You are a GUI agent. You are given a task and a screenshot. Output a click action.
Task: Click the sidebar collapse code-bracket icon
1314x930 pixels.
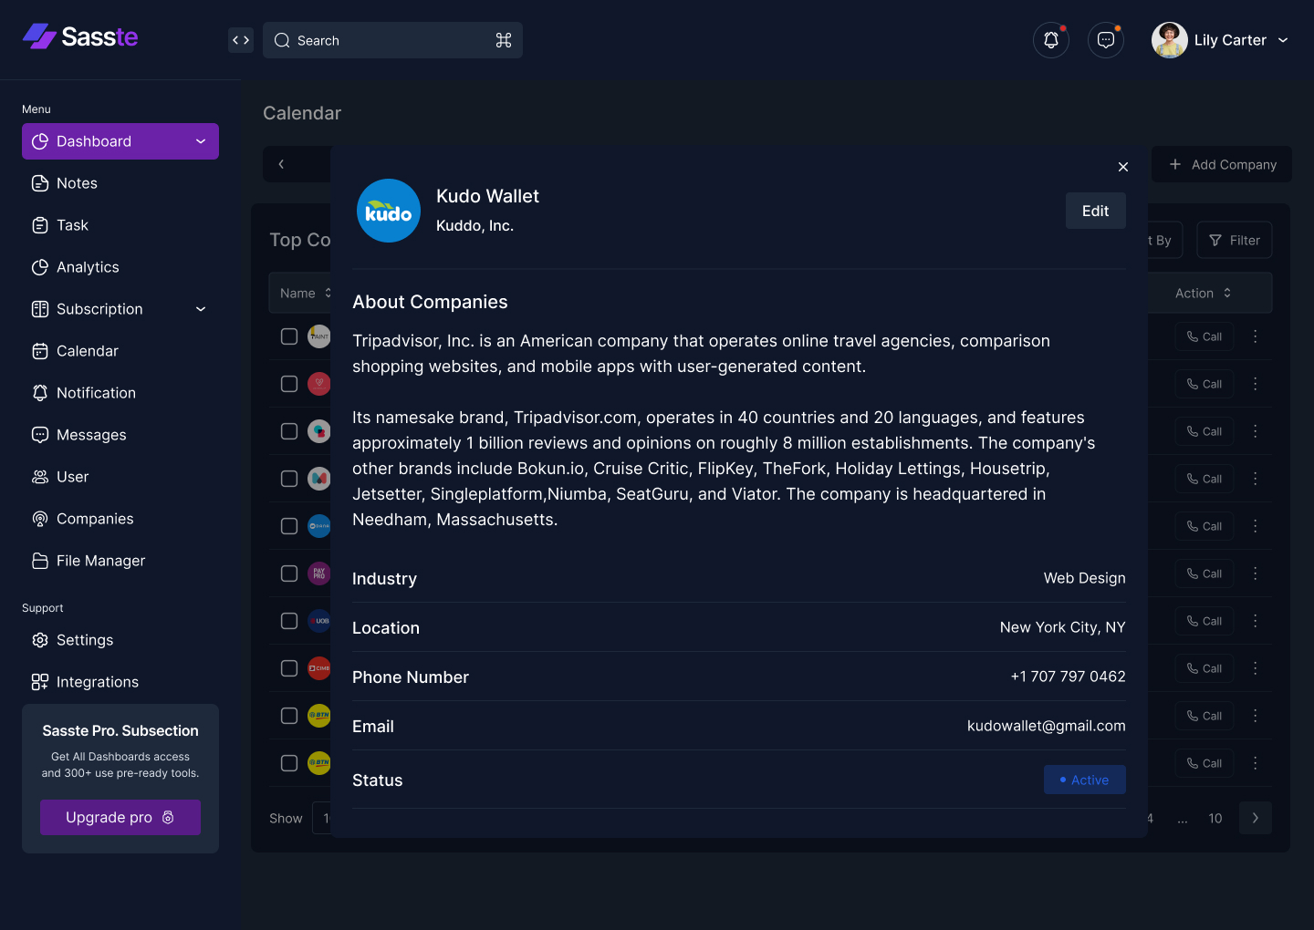[241, 40]
